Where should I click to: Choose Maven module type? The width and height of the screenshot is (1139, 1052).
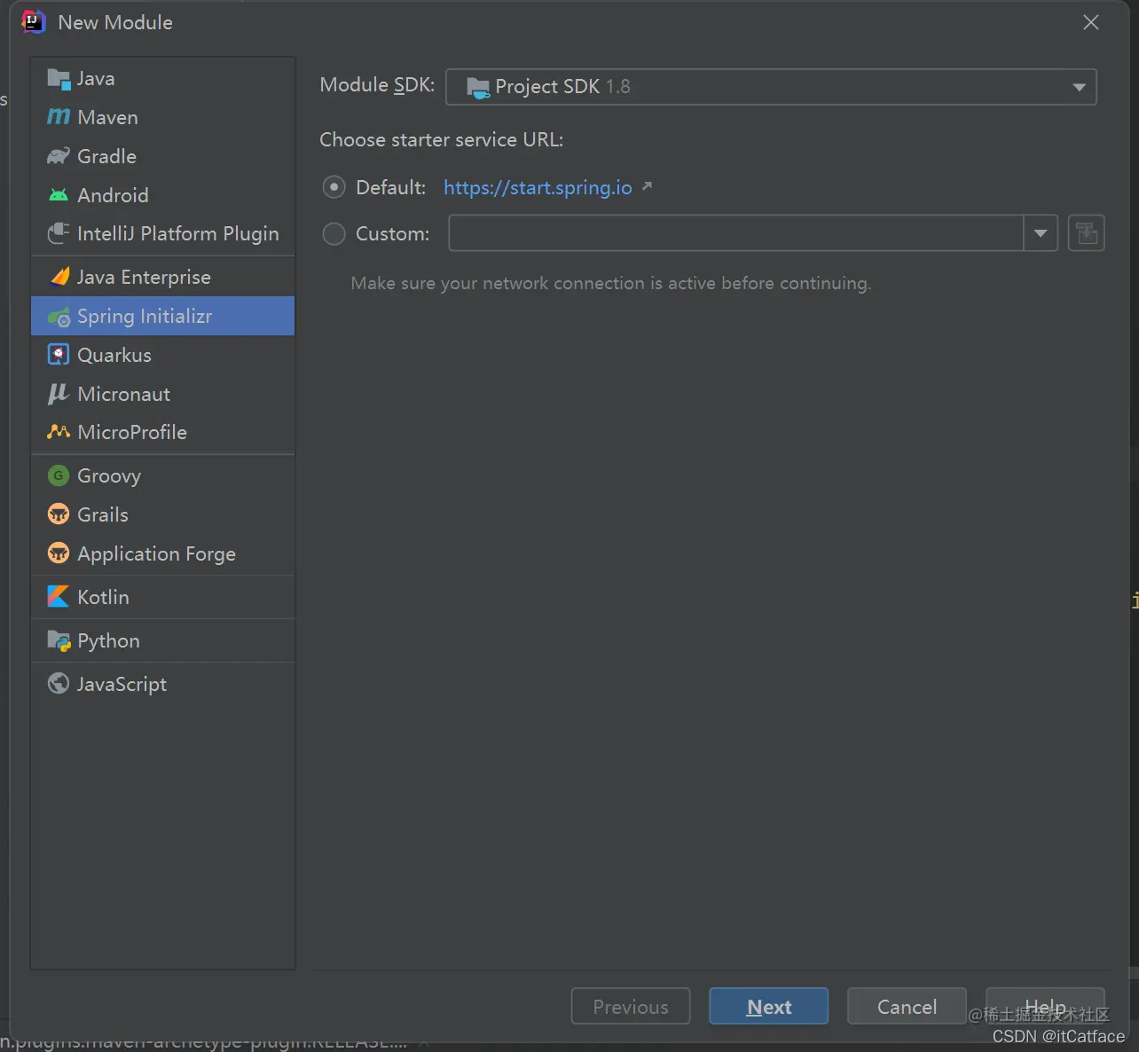(x=163, y=117)
